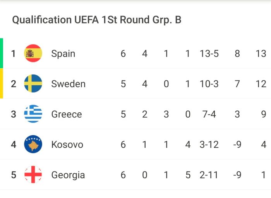This screenshot has height=198, width=271.
Task: Click Spain's 13 points total
Action: pyautogui.click(x=261, y=54)
